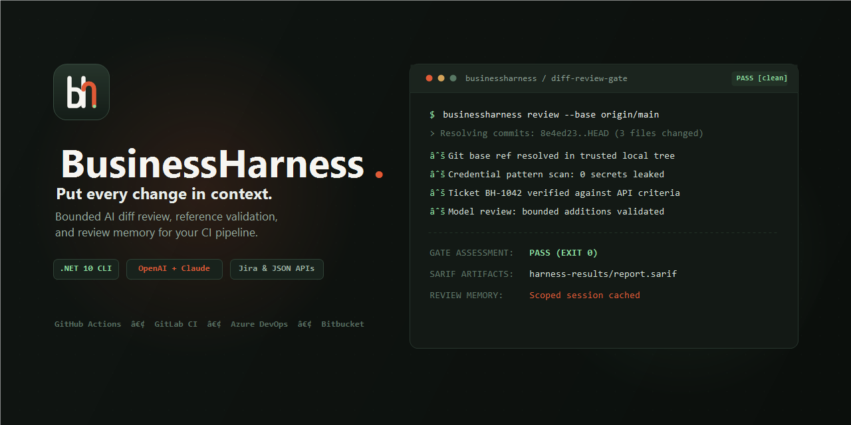
Task: Click 'Put every change in context.' tagline
Action: pos(164,195)
